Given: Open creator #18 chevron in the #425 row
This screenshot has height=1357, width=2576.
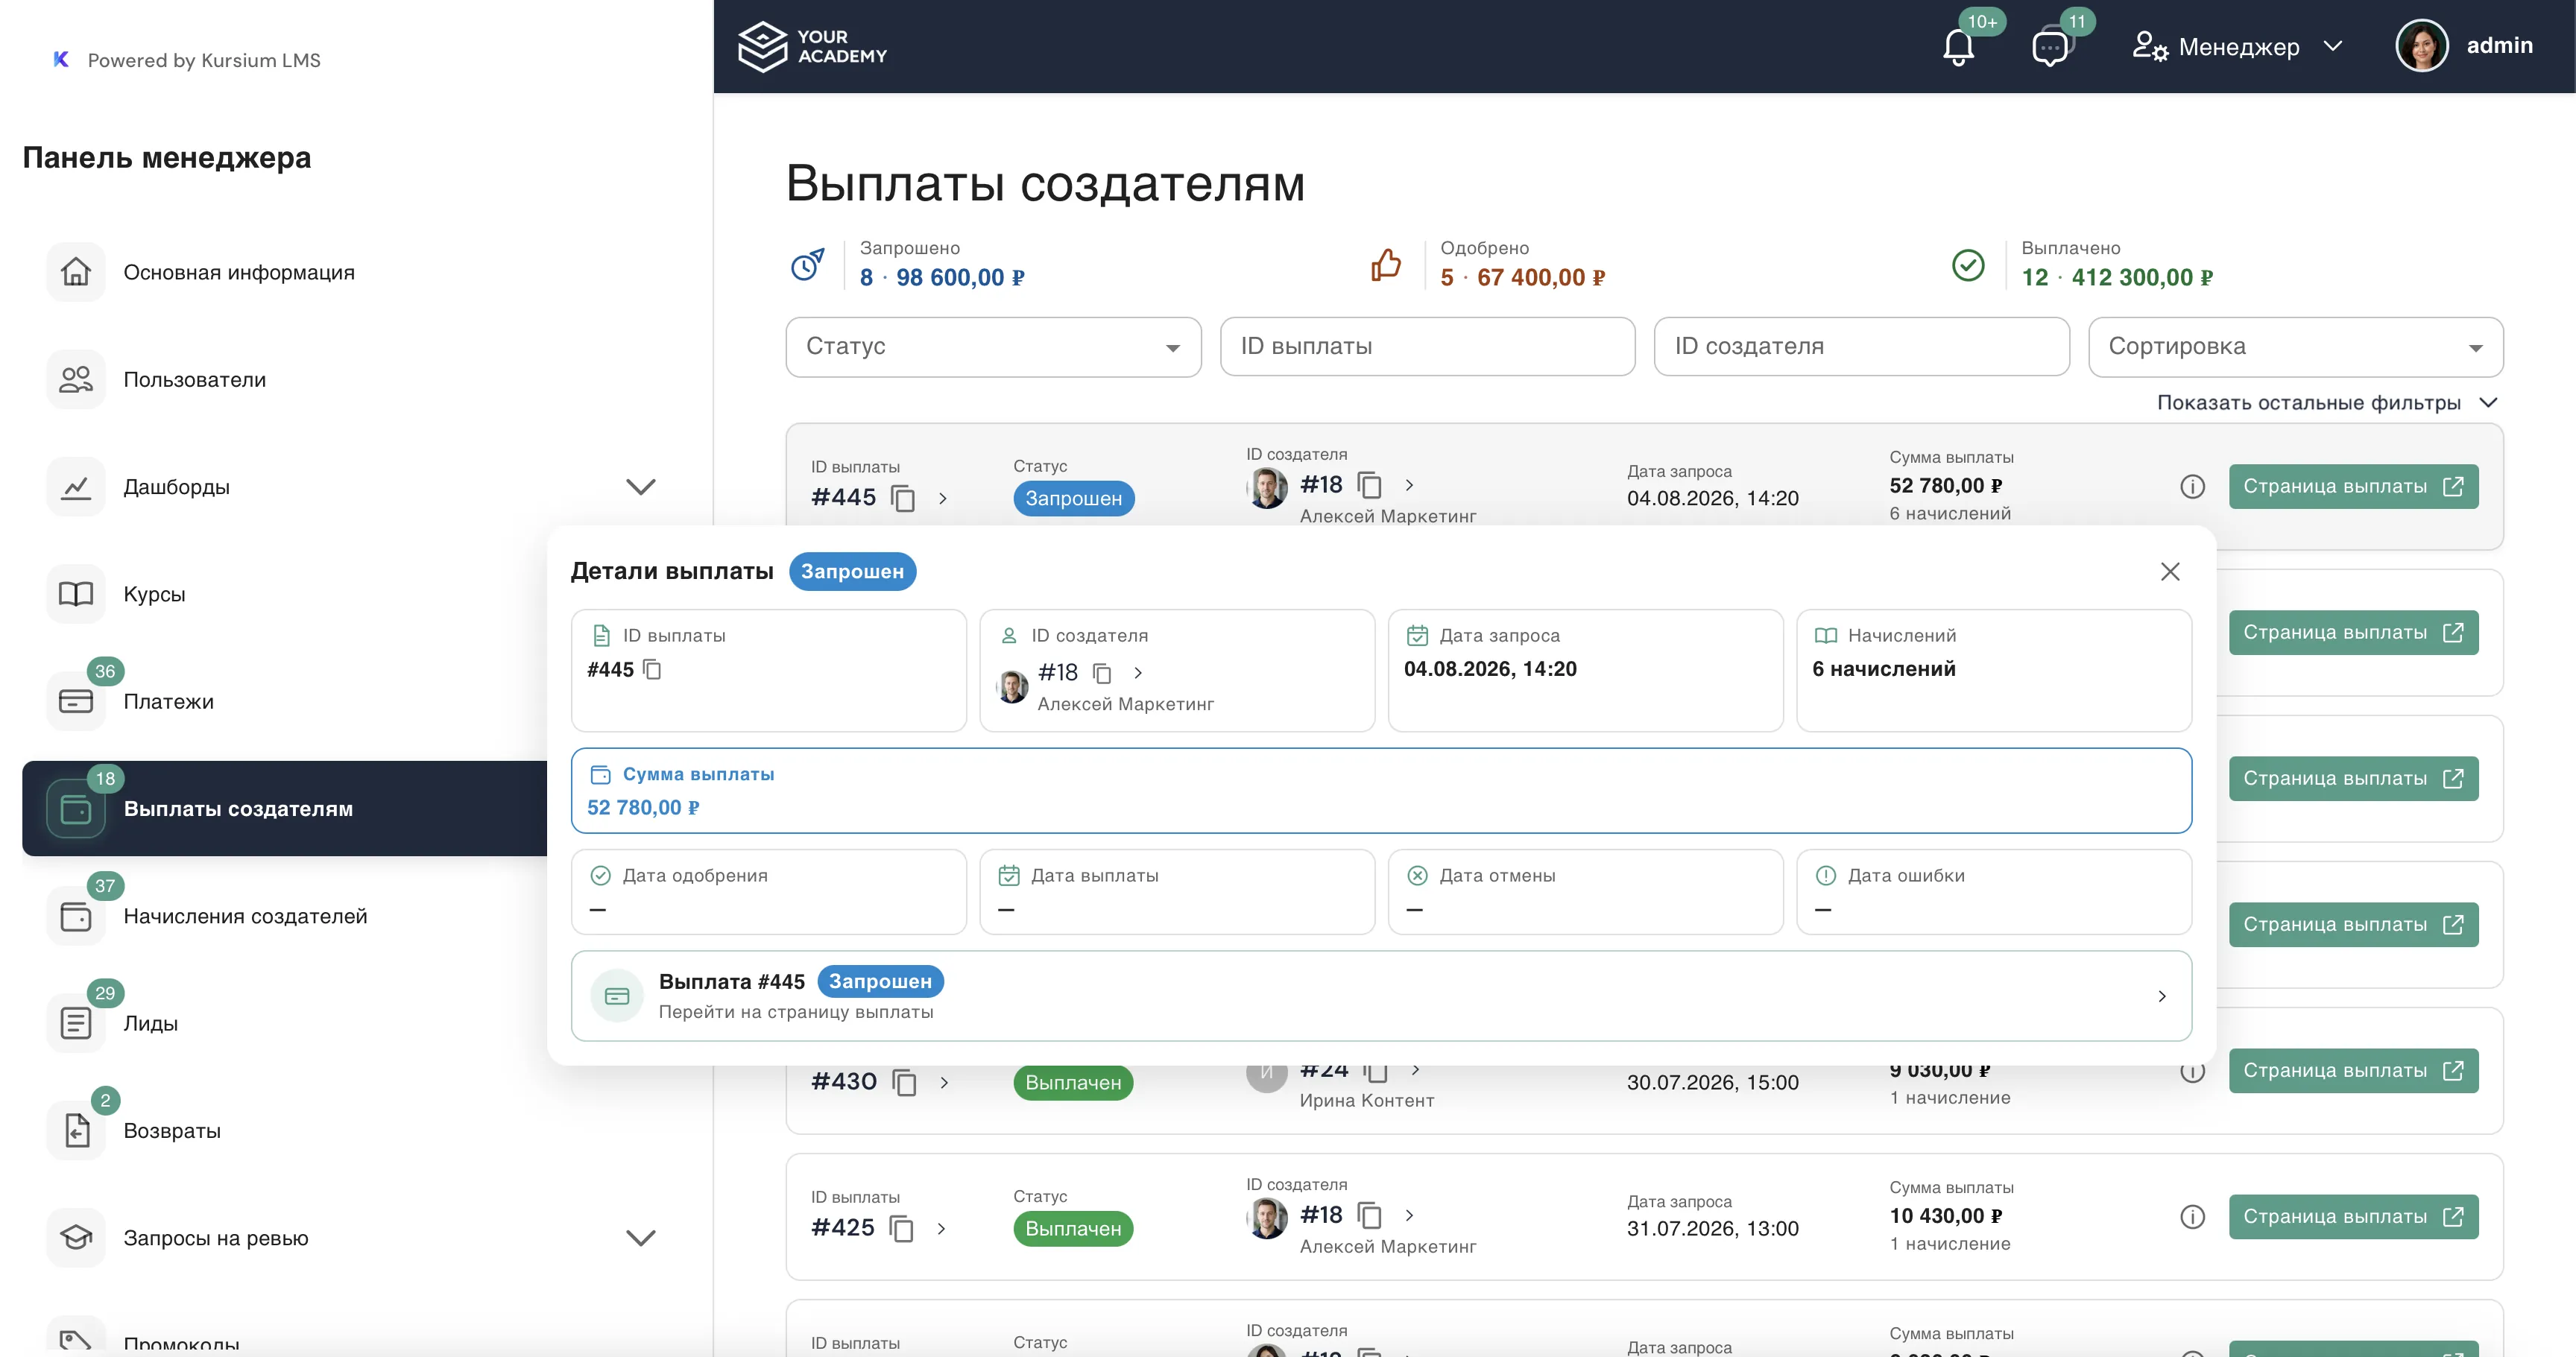Looking at the screenshot, I should (x=1409, y=1215).
